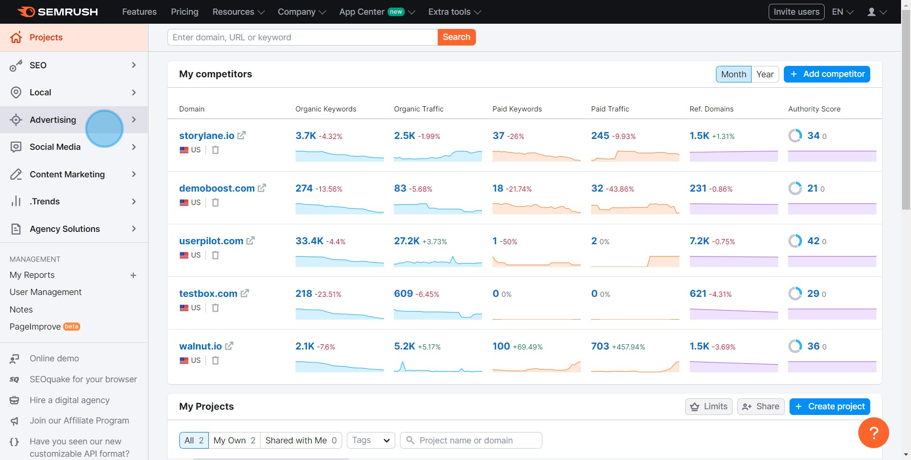Open testbox.com external link icon
The height and width of the screenshot is (460, 911).
(245, 294)
